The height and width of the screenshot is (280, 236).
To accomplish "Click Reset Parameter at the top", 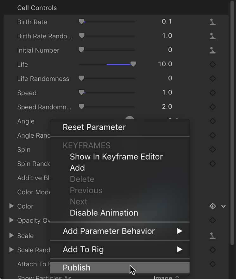I will click(x=94, y=127).
